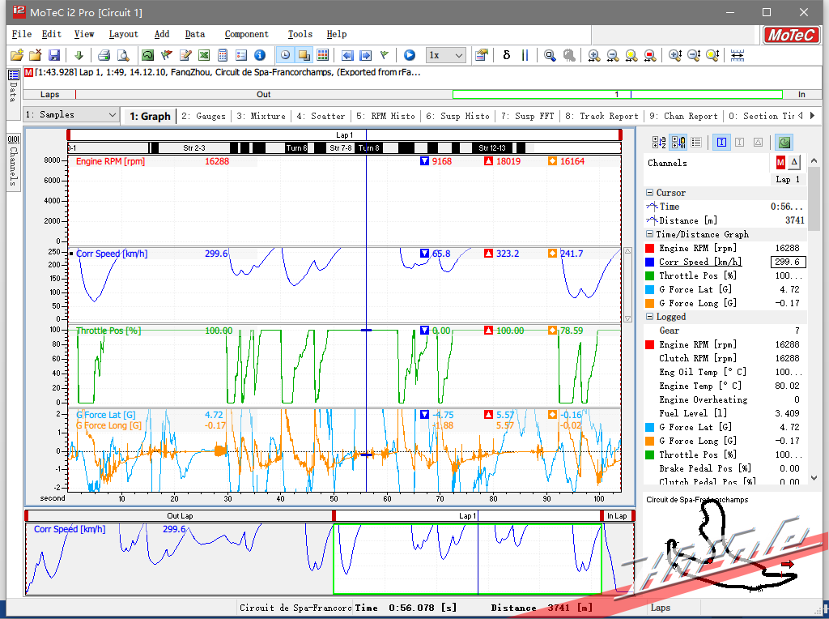This screenshot has height=619, width=829.
Task: Click the Str 2-3 track section marker
Action: 194,147
